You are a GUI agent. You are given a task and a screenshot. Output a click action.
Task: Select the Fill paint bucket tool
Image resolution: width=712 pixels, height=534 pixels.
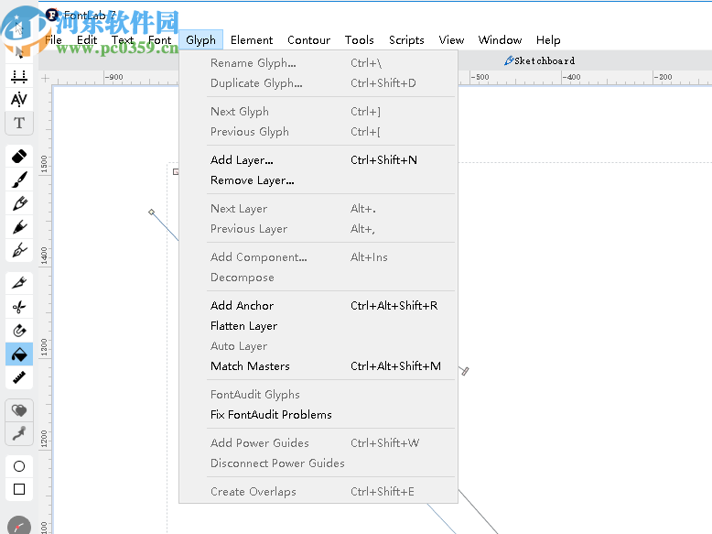19,354
